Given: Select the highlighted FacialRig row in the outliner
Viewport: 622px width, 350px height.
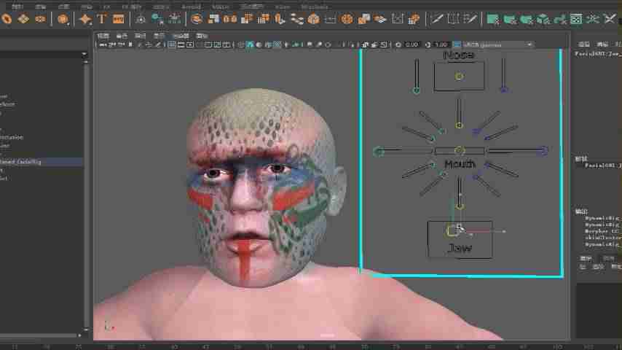Looking at the screenshot, I should [42, 162].
